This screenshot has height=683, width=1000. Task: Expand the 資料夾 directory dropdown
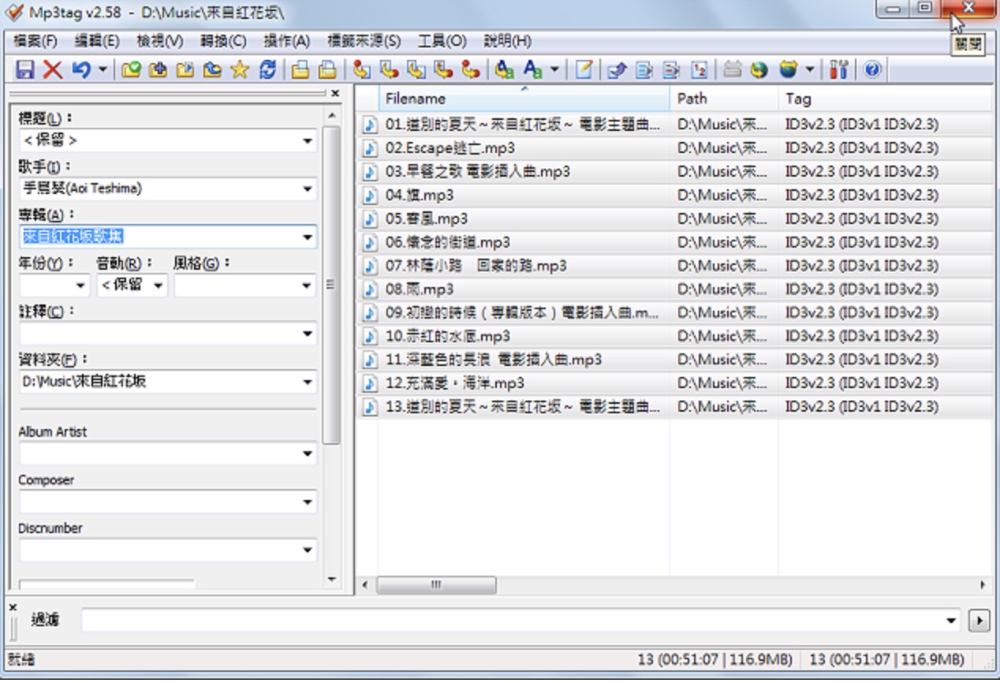point(308,383)
